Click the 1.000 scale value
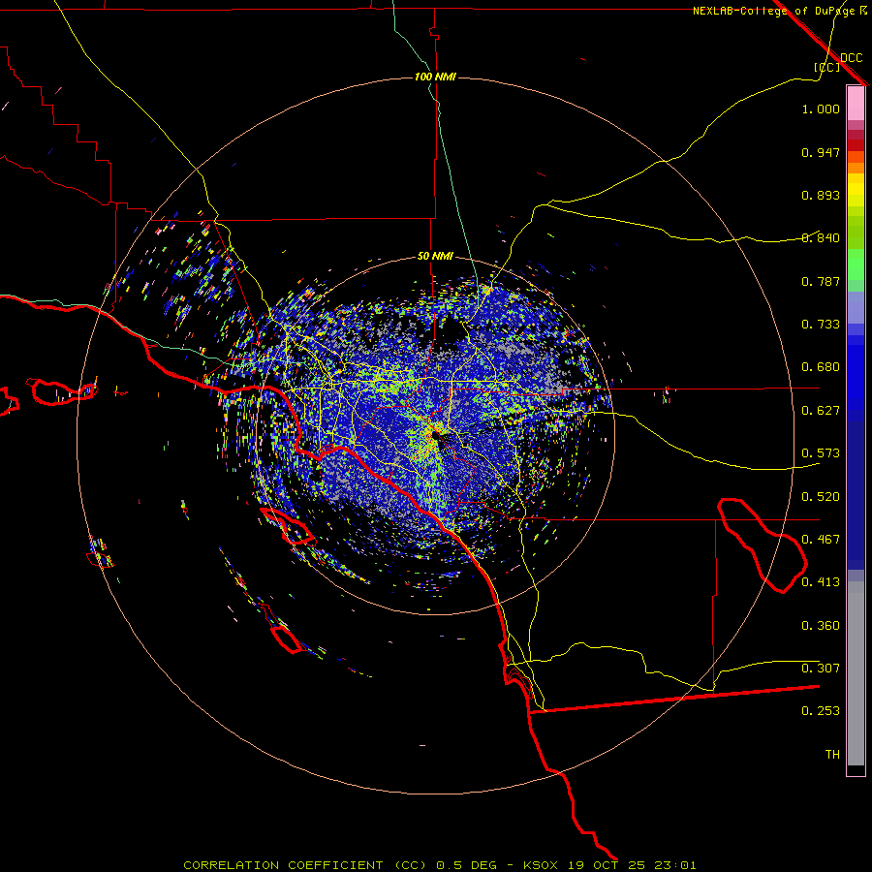 (x=821, y=109)
